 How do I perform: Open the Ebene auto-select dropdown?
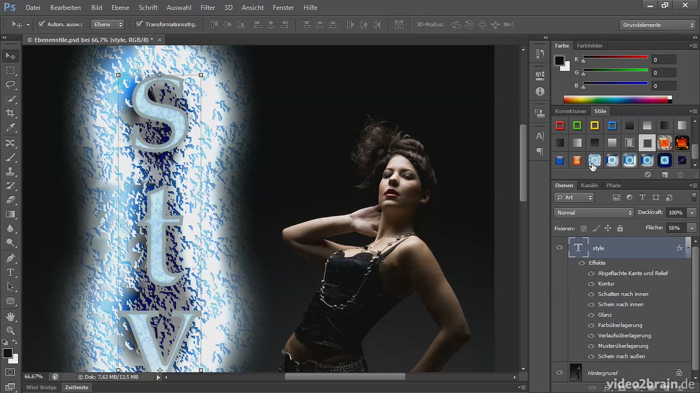point(108,25)
